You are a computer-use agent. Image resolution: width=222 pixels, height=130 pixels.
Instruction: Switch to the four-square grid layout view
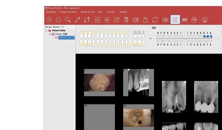[x=98, y=20]
